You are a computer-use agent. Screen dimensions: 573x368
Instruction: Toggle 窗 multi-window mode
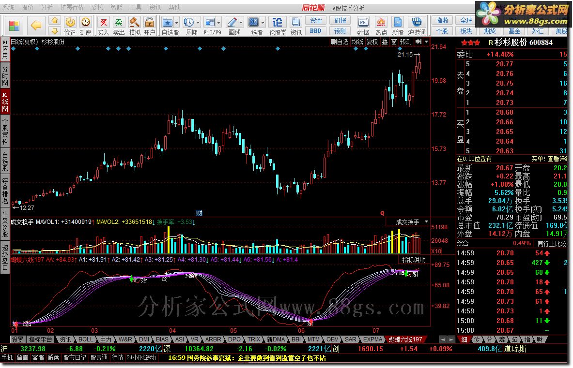coord(394,42)
